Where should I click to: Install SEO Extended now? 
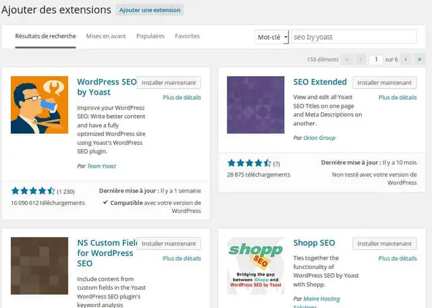click(x=384, y=82)
